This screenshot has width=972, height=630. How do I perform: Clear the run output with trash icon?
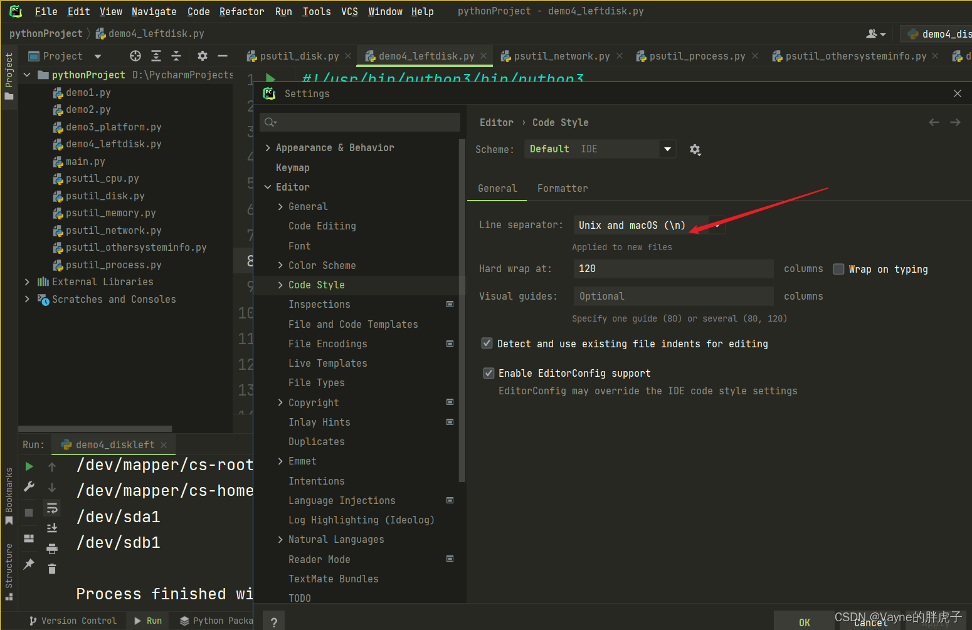[x=52, y=569]
